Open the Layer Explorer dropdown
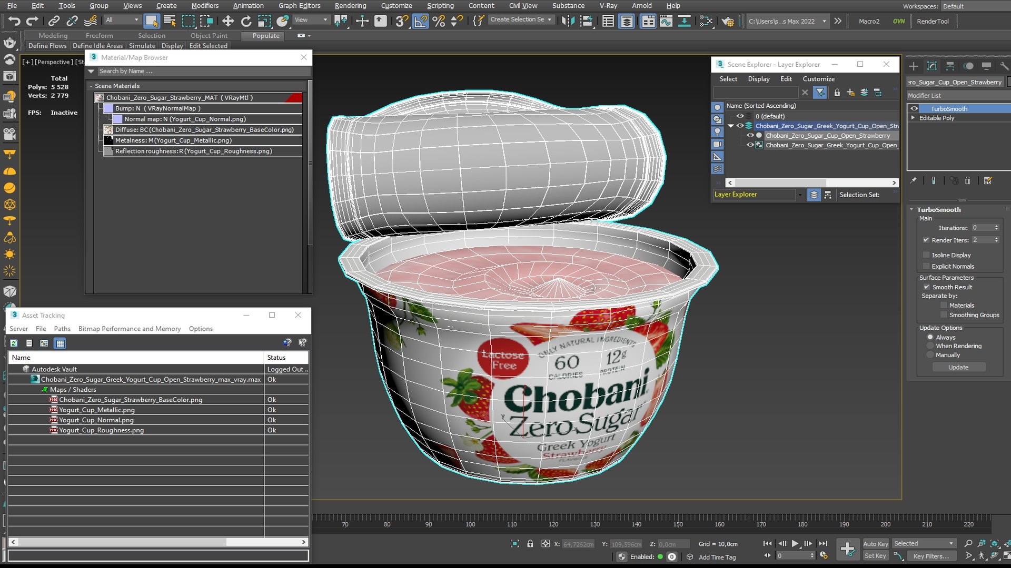Viewport: 1011px width, 568px height. tap(800, 195)
